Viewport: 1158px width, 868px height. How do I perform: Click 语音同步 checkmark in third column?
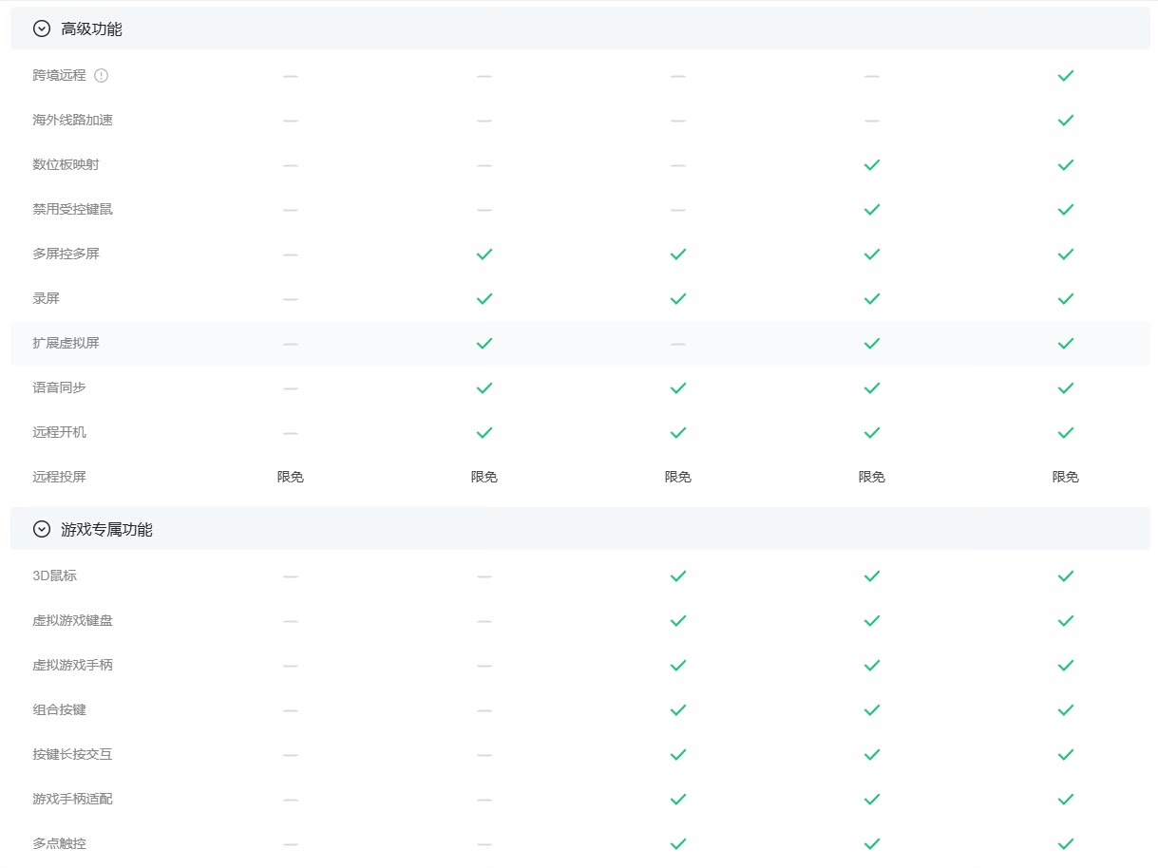click(x=677, y=387)
